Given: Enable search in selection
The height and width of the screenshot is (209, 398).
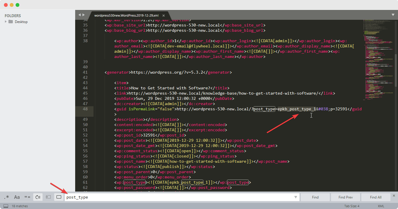Looking at the screenshot, I should click(x=48, y=197).
